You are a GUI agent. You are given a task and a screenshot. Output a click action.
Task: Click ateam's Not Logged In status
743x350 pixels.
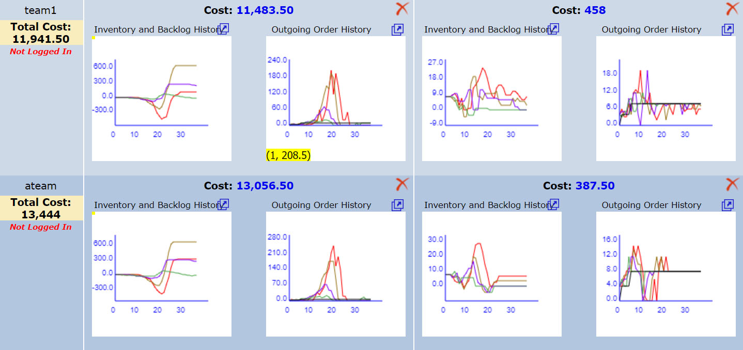point(41,227)
